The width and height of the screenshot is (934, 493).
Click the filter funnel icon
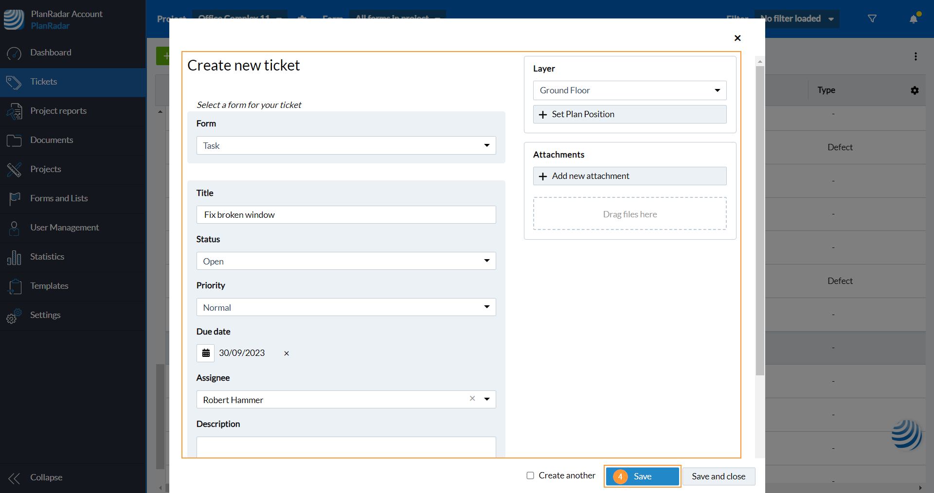point(872,19)
